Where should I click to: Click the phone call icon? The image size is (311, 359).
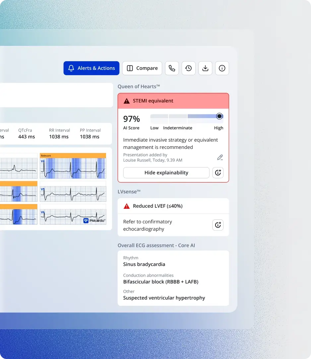tap(172, 68)
